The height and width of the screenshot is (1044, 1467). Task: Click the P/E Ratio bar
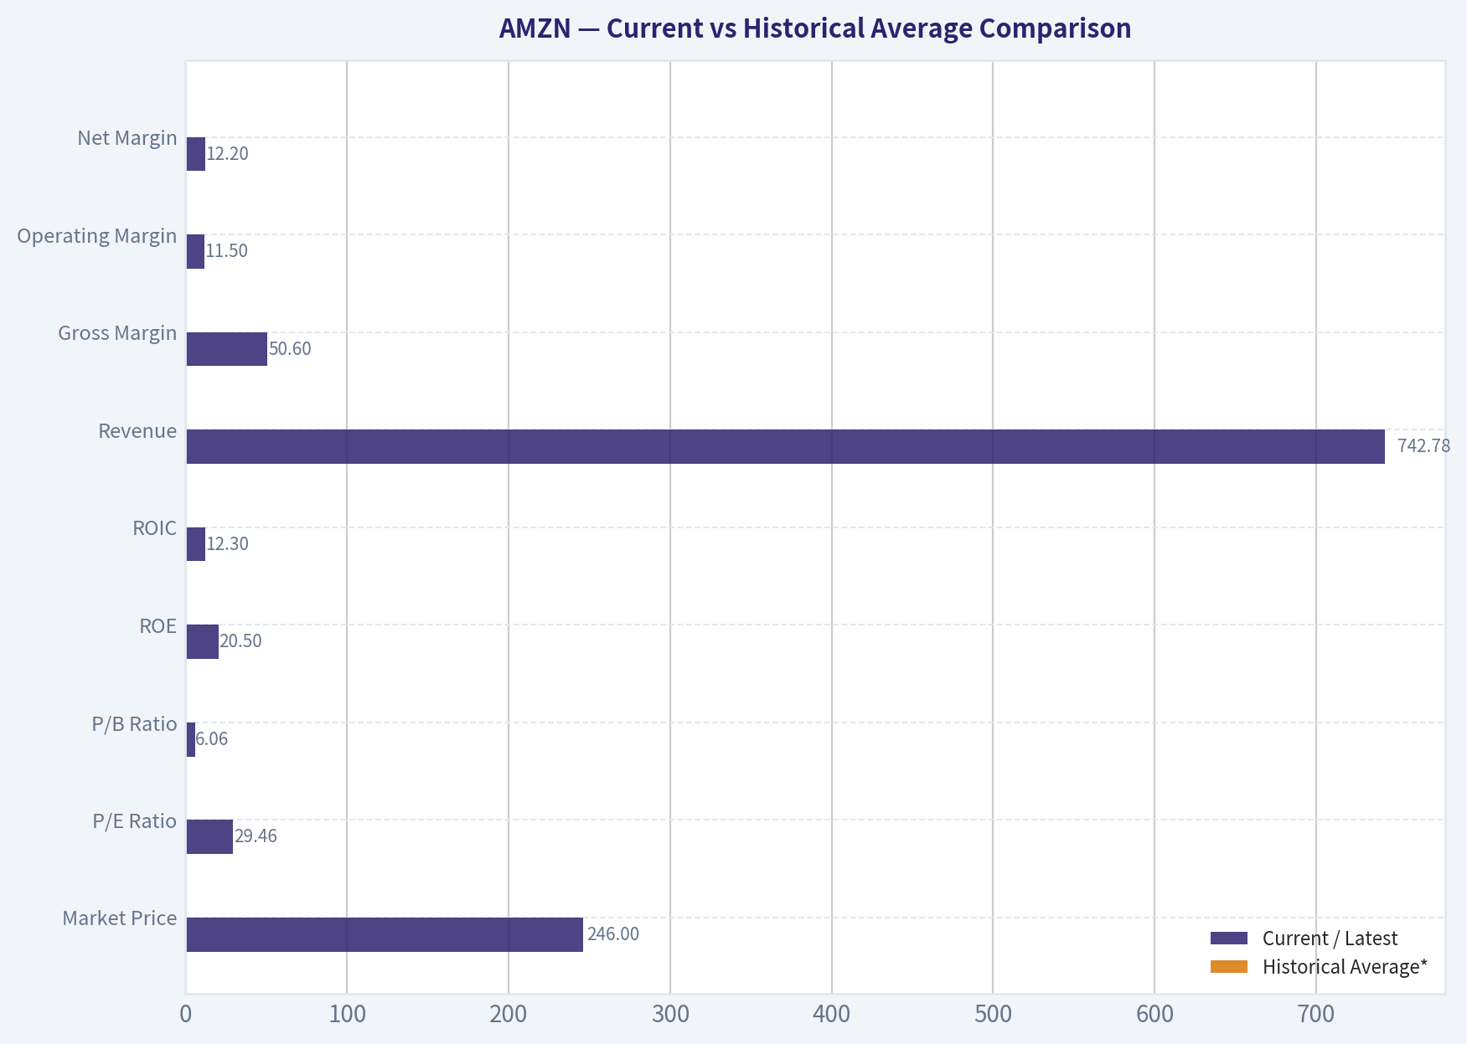[209, 836]
